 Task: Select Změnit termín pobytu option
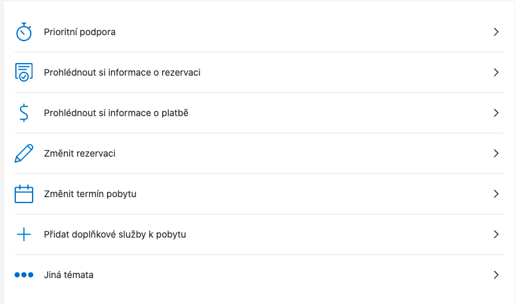pos(90,194)
